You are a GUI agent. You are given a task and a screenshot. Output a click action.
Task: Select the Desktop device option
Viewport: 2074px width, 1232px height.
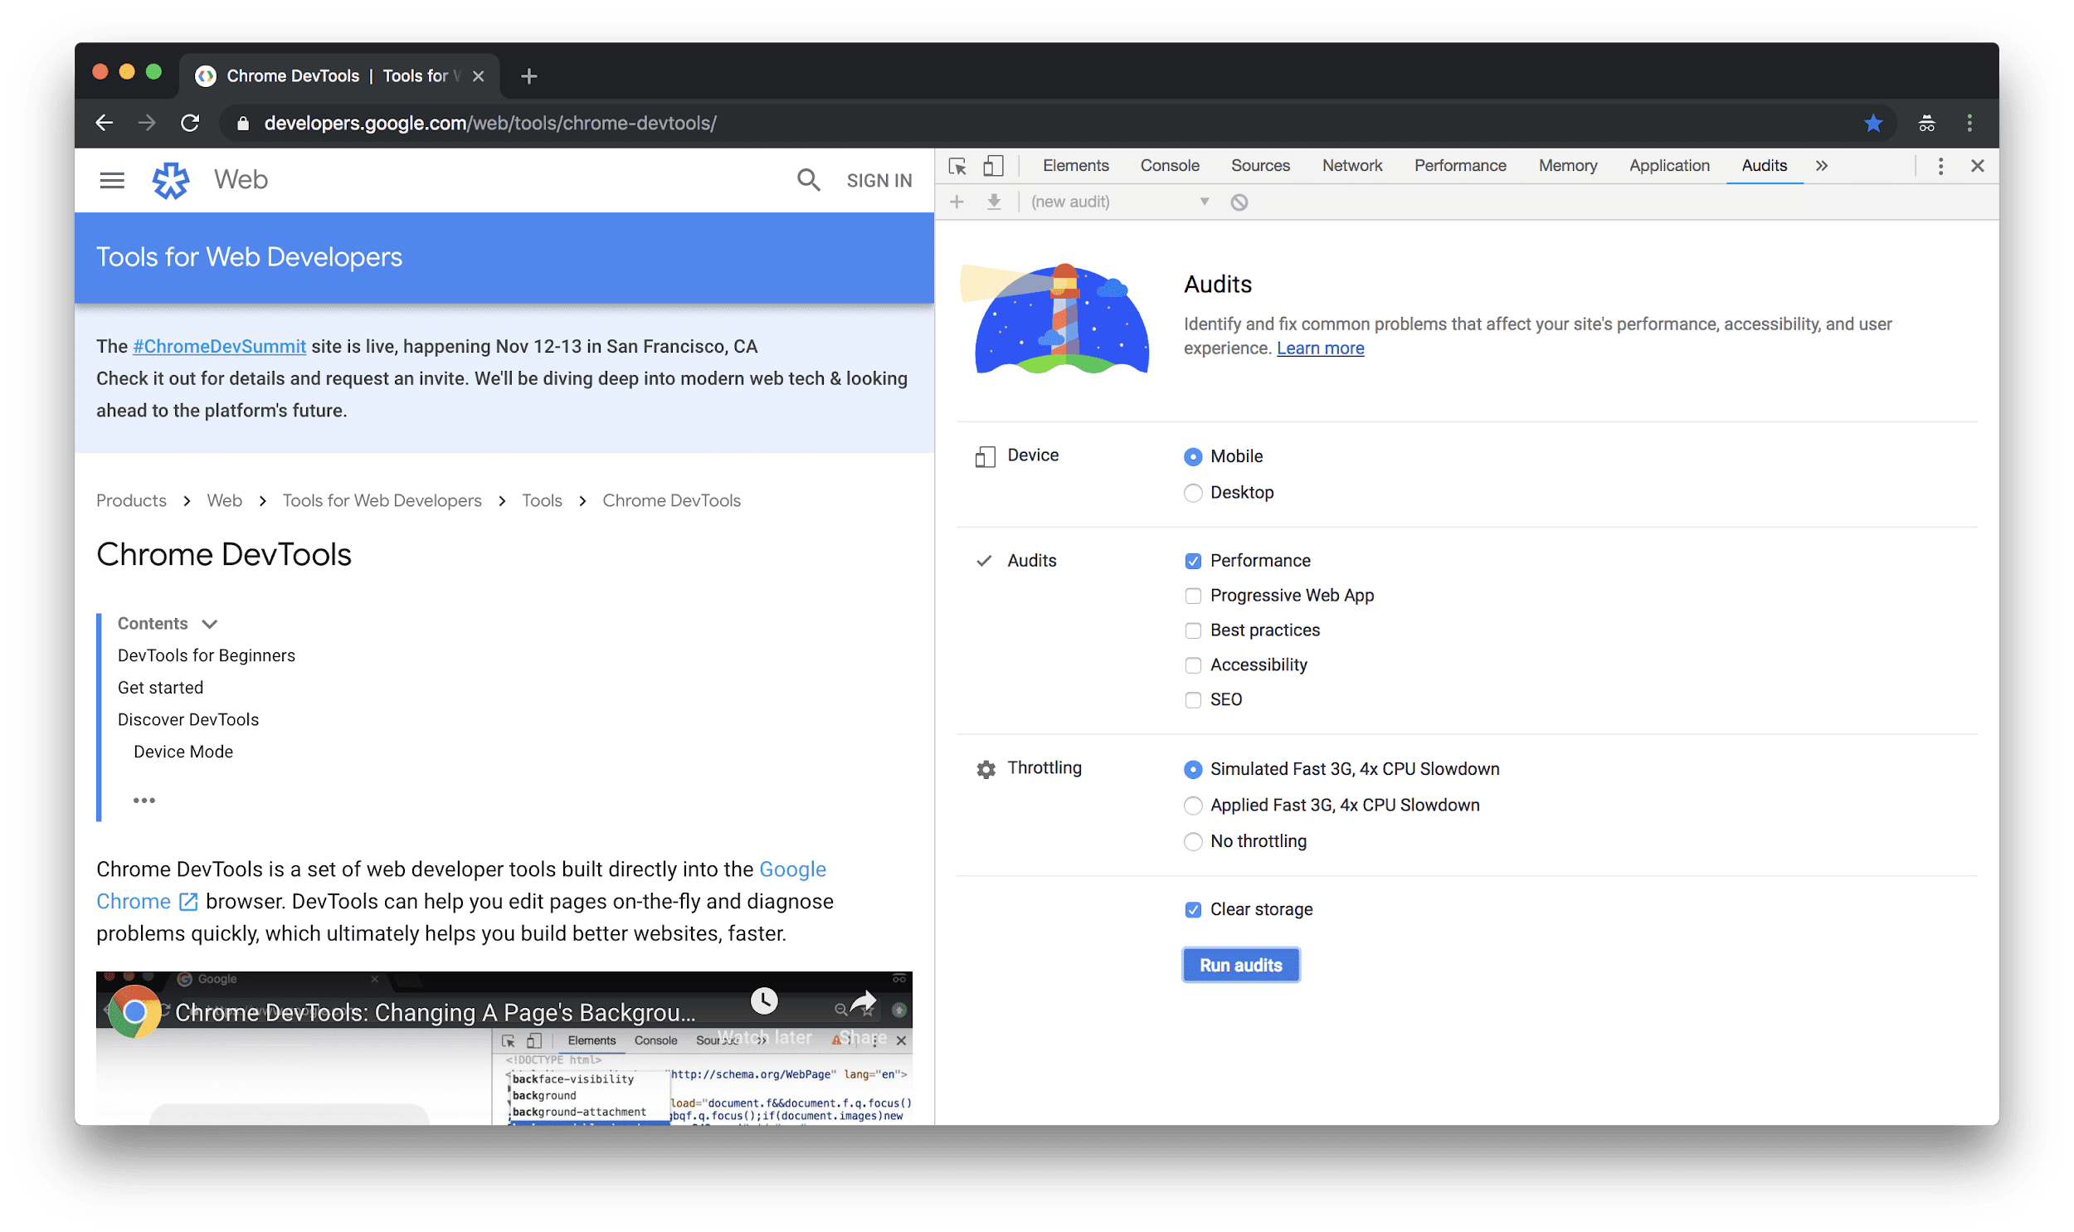(x=1194, y=491)
